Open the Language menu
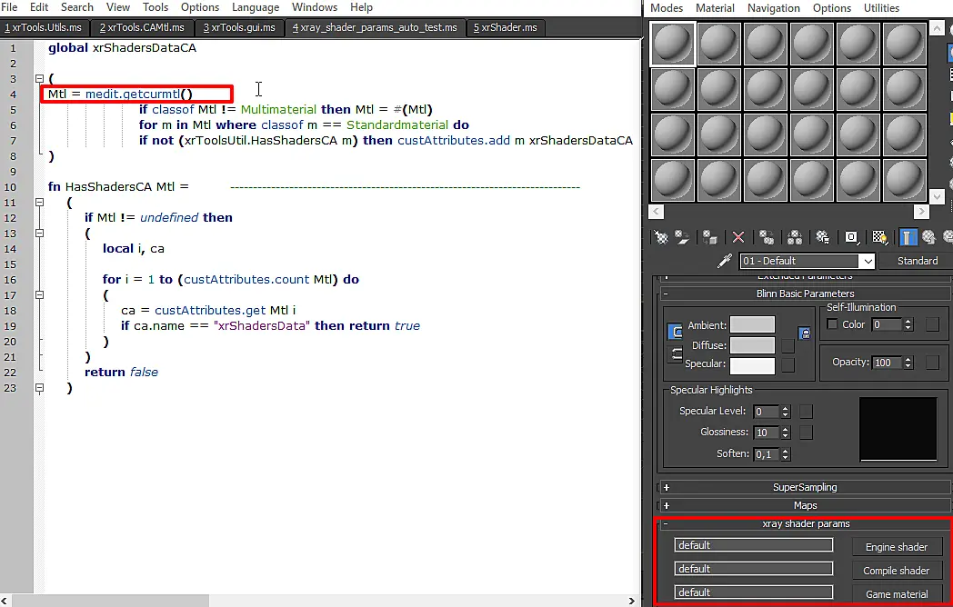The width and height of the screenshot is (953, 607). [x=256, y=7]
